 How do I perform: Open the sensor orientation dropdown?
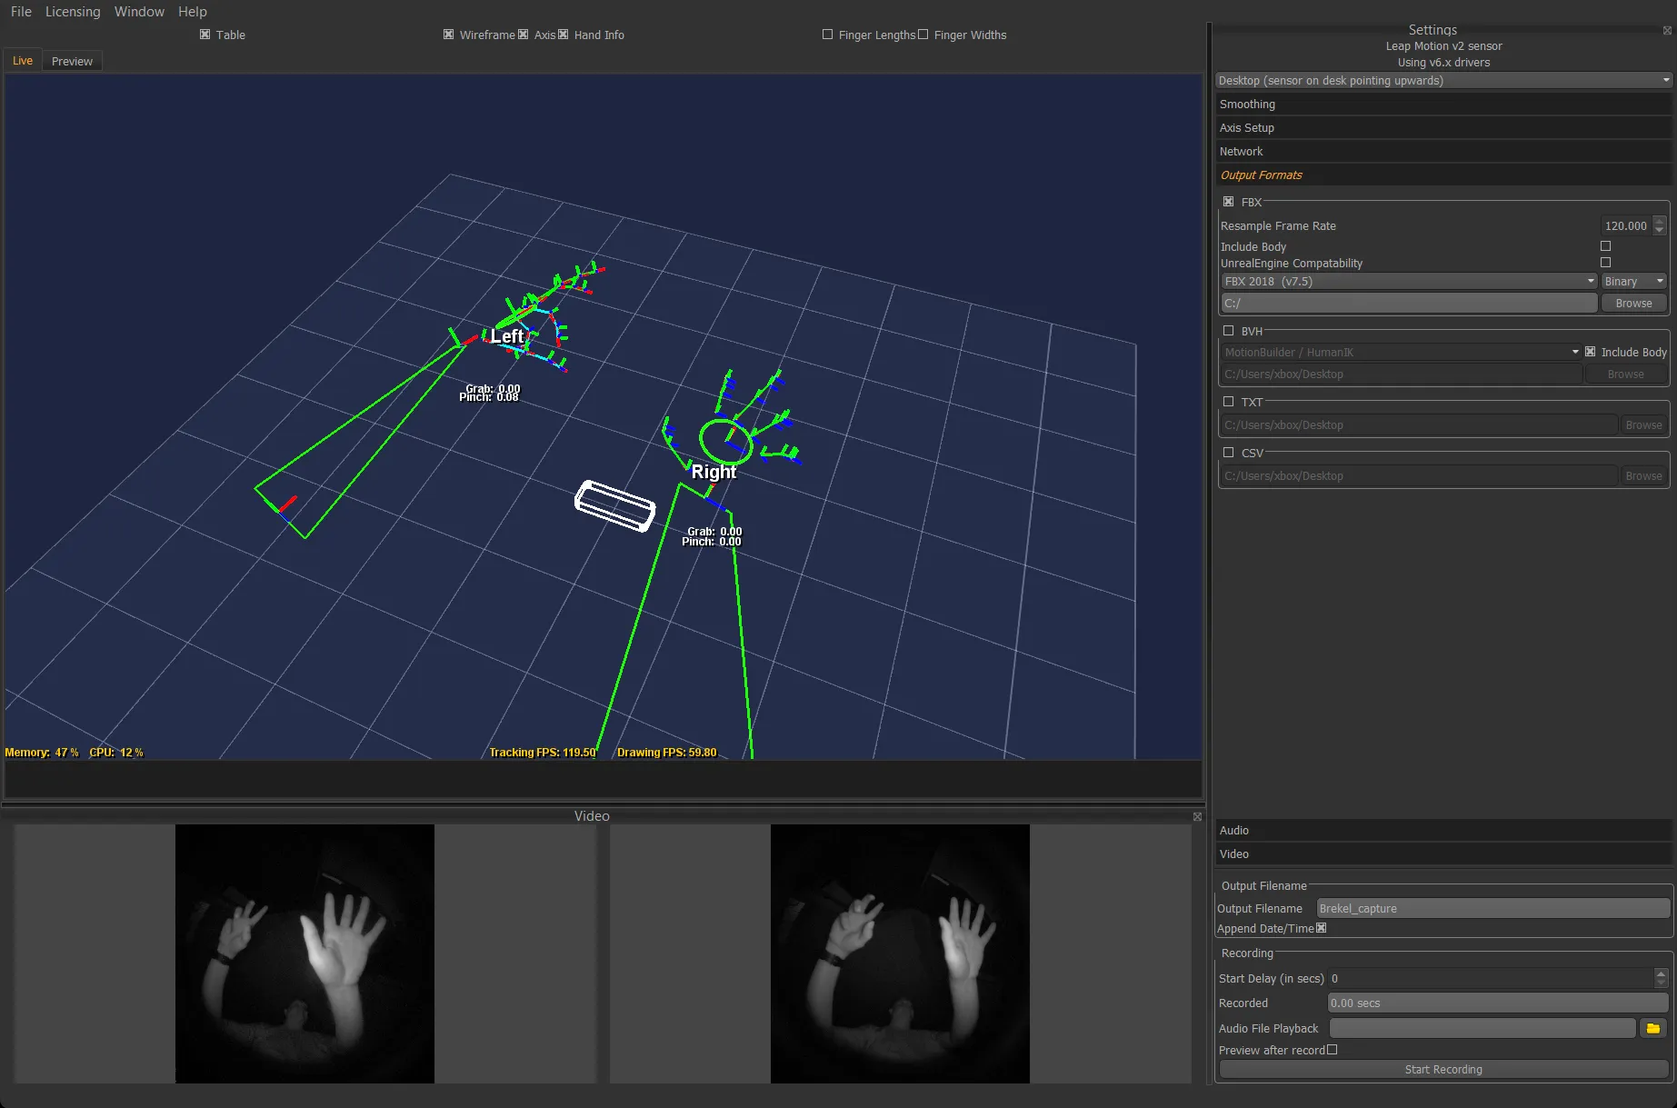pyautogui.click(x=1443, y=81)
